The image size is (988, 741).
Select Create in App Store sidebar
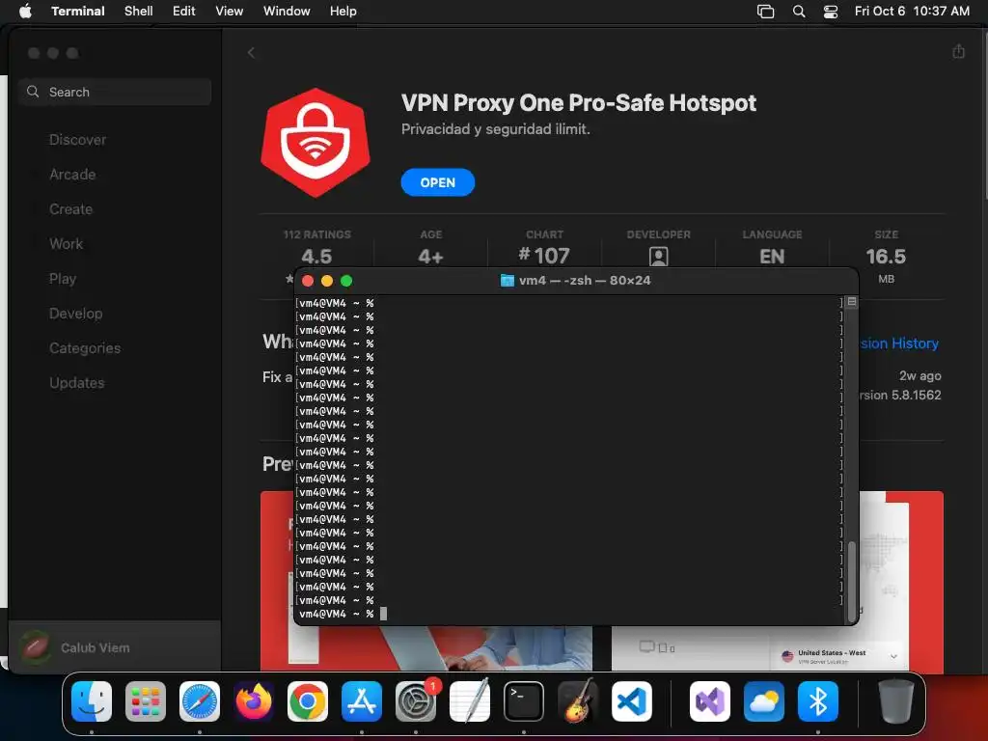[70, 208]
